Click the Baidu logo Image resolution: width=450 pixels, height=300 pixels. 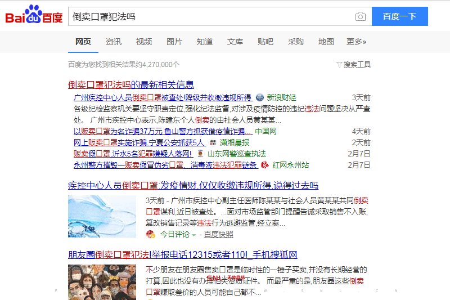34,16
